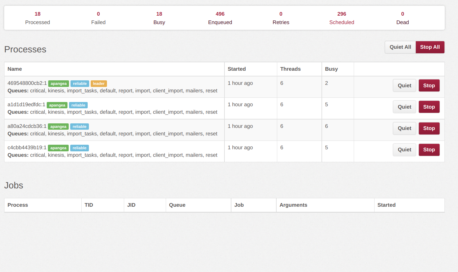The width and height of the screenshot is (458, 272).
Task: Click the reliable badge on c4cbb4439b19:1
Action: point(80,148)
